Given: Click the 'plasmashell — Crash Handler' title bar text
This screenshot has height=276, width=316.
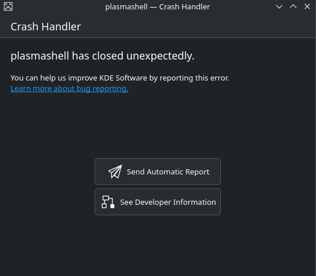Looking at the screenshot, I should click(x=158, y=7).
